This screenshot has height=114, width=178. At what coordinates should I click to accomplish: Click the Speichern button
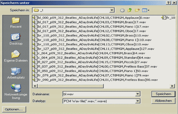point(163,94)
